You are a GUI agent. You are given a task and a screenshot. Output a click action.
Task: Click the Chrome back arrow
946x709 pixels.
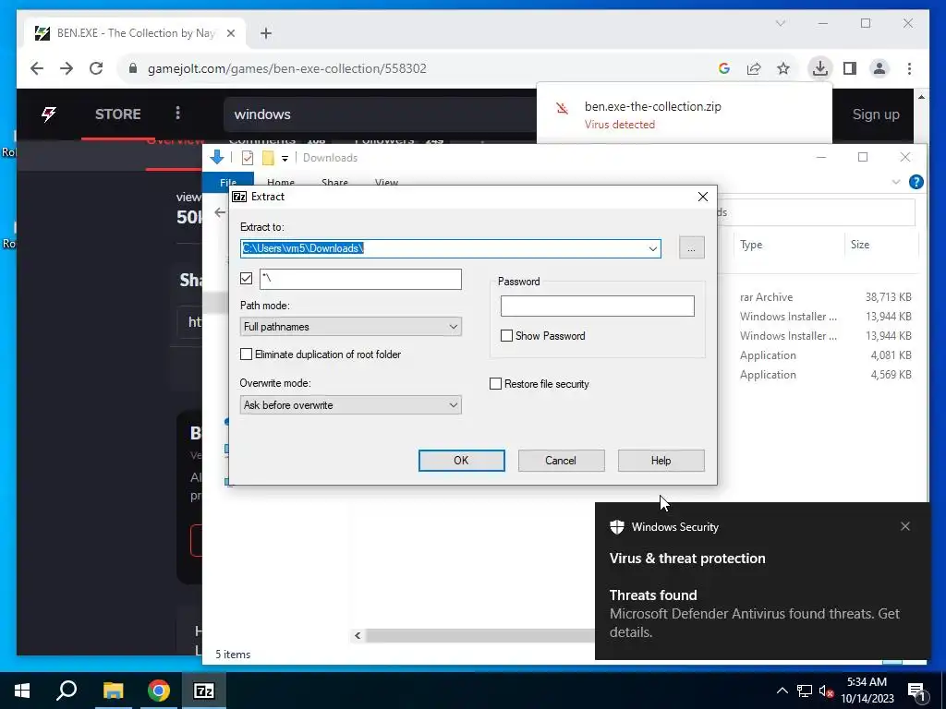(37, 68)
